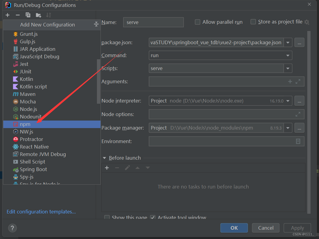Viewport: 319px width, 239px height.
Task: Select the Jest configuration type
Action: [x=52, y=64]
